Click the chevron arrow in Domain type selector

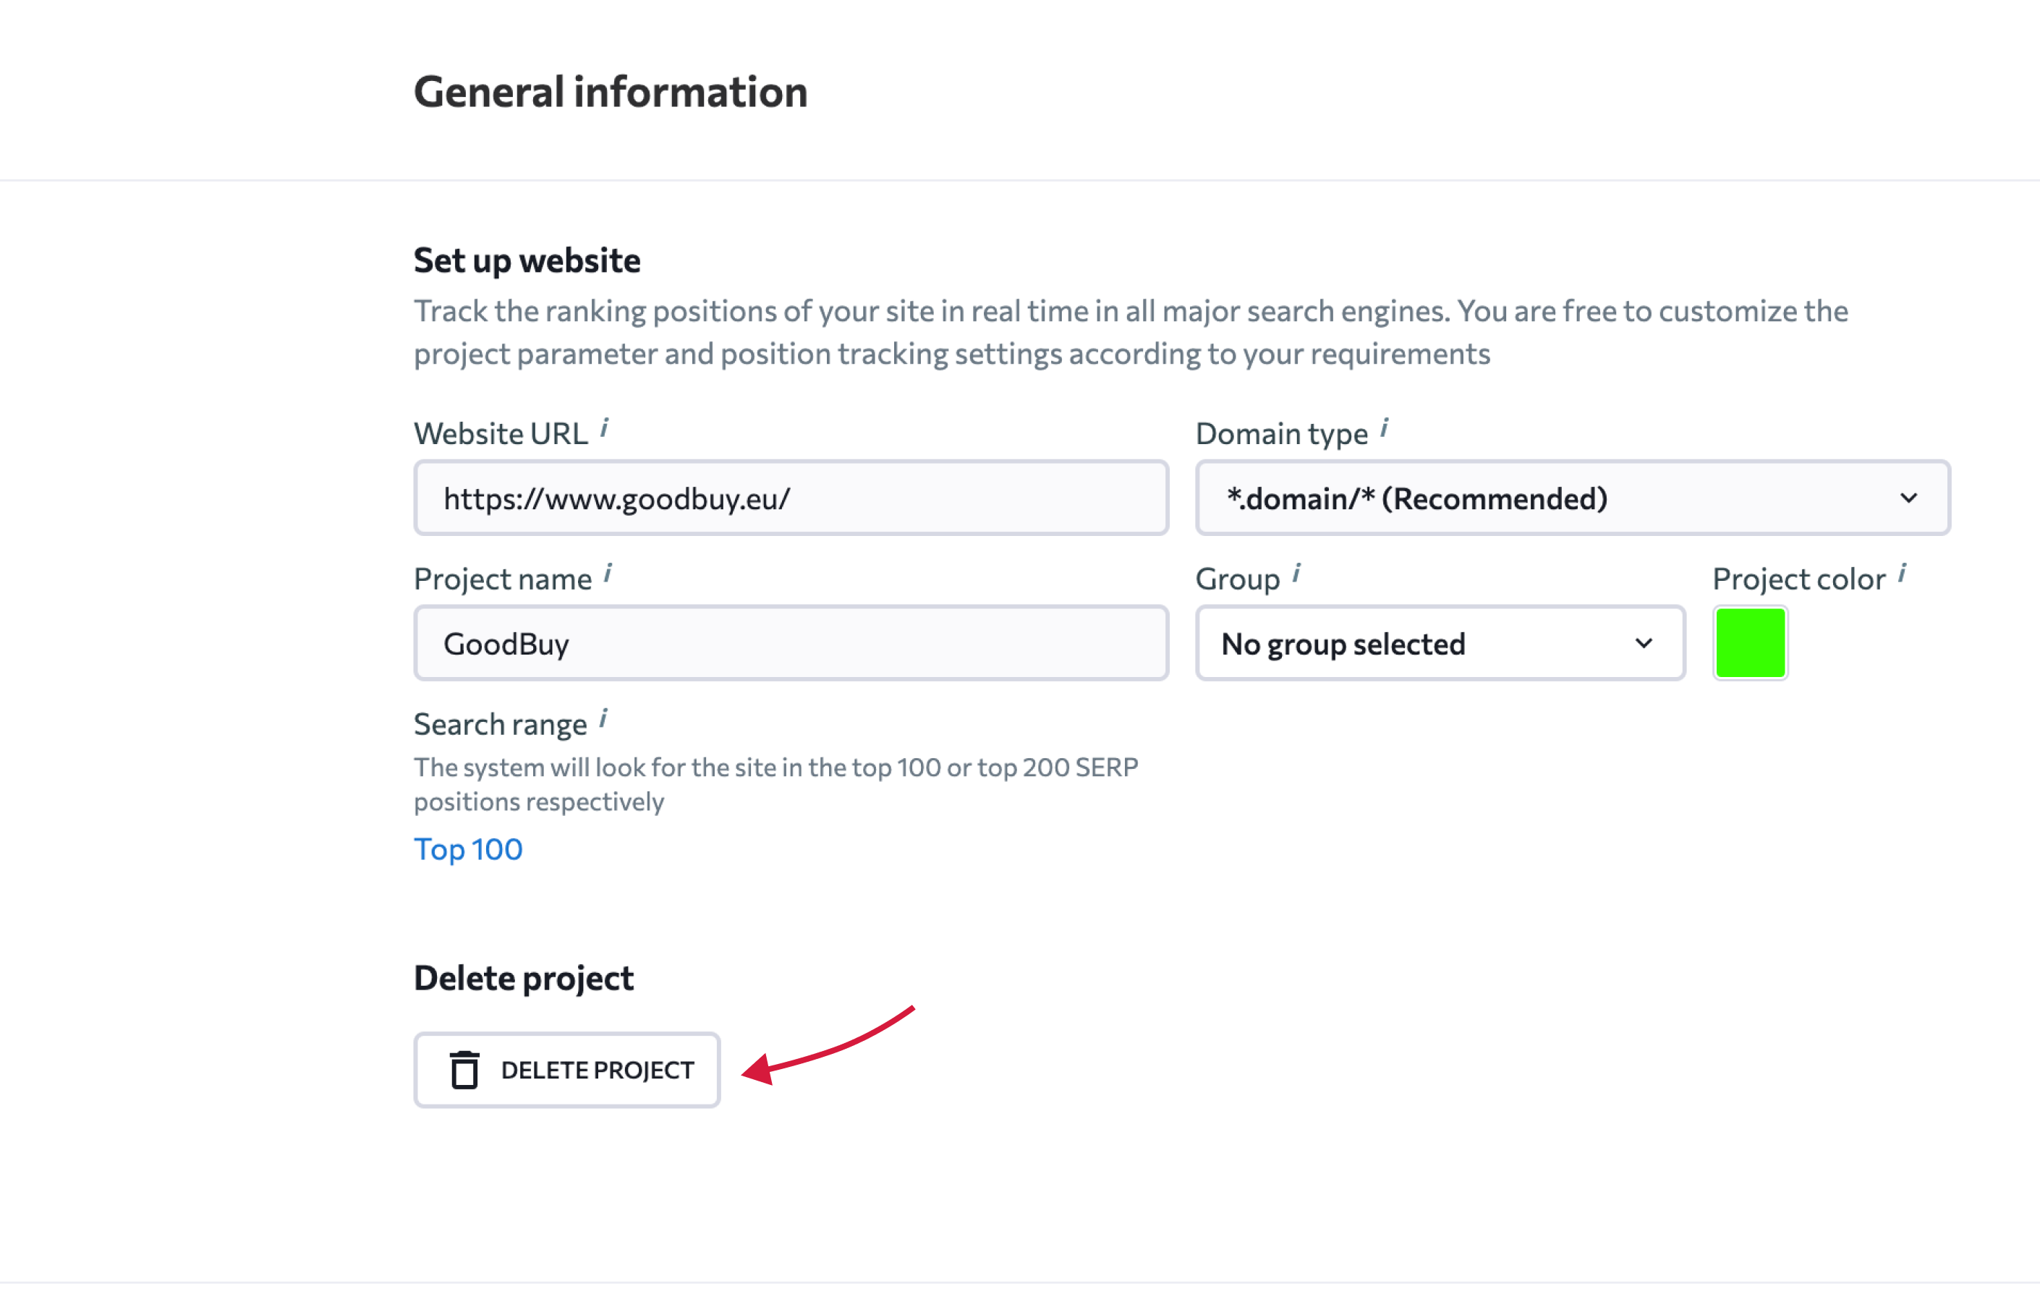tap(1908, 498)
